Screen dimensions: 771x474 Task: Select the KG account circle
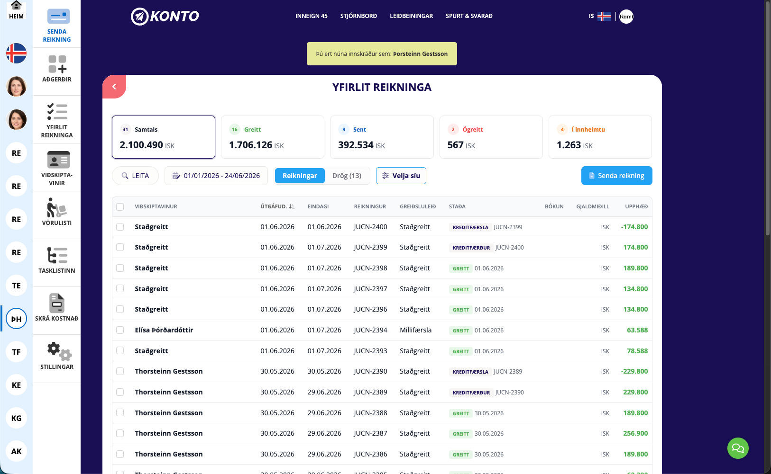pos(16,418)
